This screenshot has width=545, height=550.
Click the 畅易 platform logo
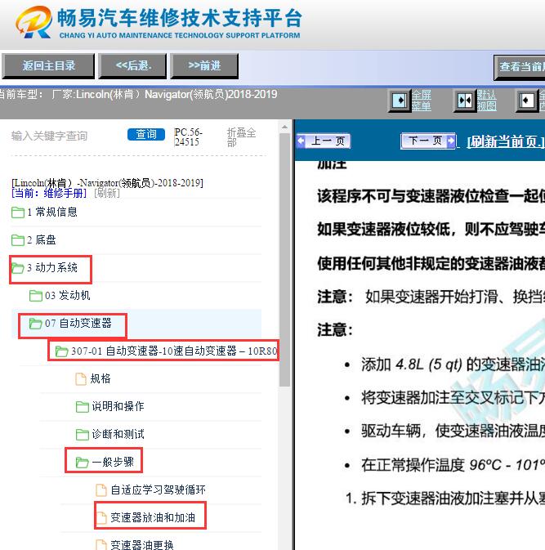point(34,22)
